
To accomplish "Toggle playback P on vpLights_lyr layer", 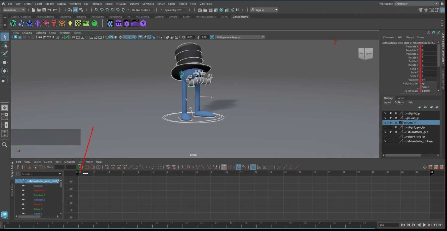I will pos(391,113).
